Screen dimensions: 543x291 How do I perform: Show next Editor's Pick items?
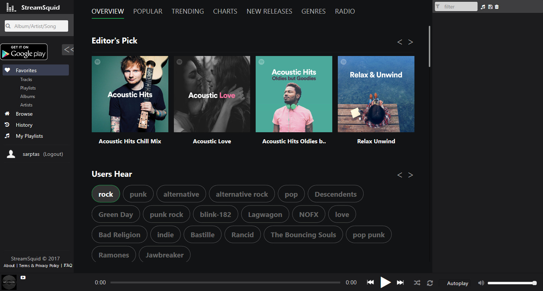tap(411, 42)
